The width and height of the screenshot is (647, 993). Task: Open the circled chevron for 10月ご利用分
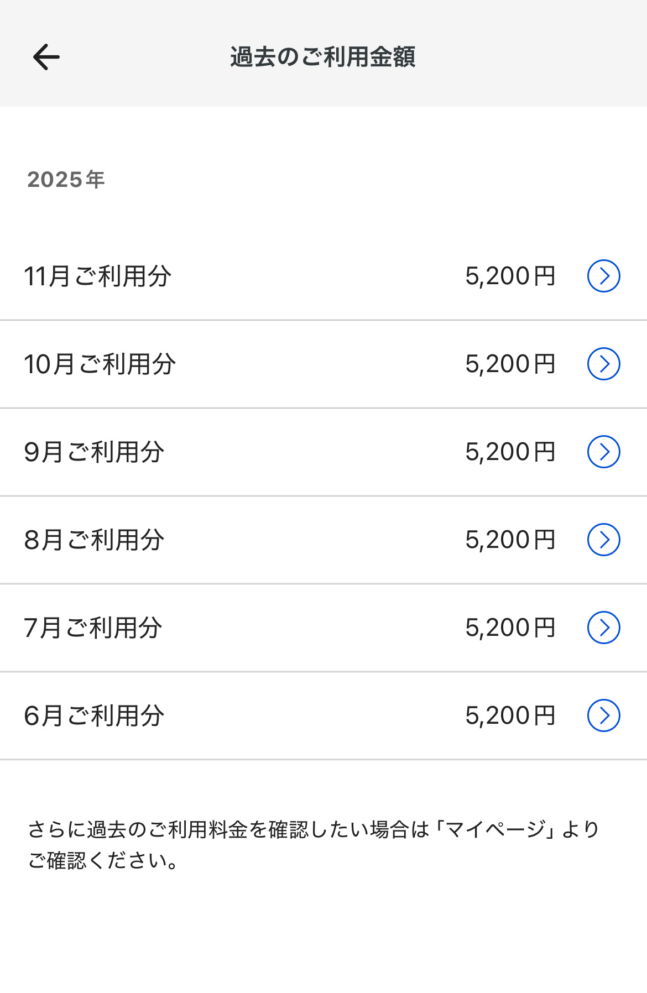tap(603, 364)
